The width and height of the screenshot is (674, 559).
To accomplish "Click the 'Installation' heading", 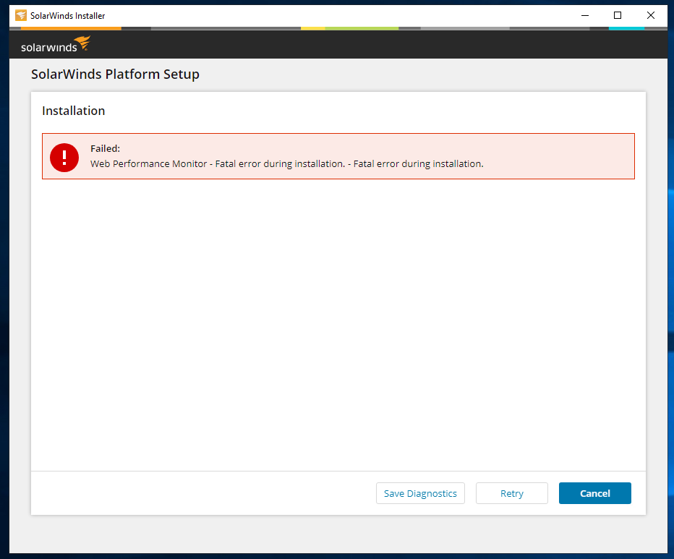I will point(74,111).
